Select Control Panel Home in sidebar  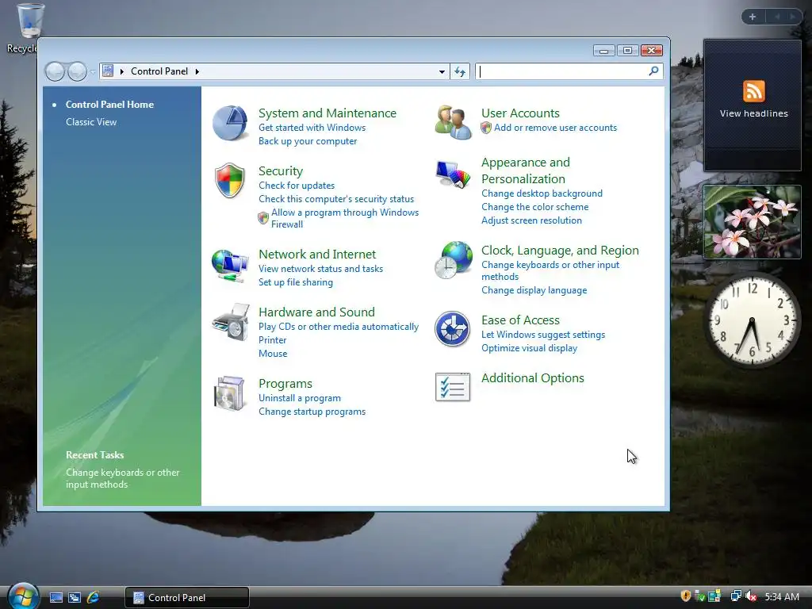[x=109, y=105]
